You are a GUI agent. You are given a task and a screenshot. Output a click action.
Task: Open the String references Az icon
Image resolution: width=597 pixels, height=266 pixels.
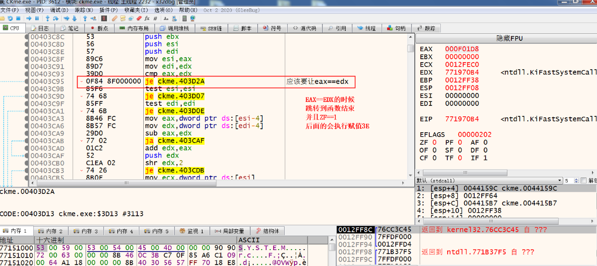(166, 18)
